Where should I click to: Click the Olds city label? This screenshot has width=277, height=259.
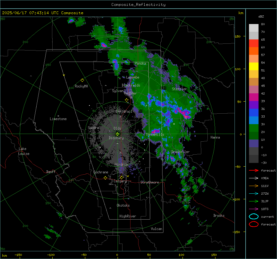click(117, 128)
